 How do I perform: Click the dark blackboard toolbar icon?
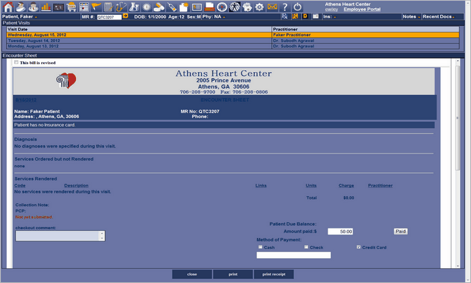point(59,7)
